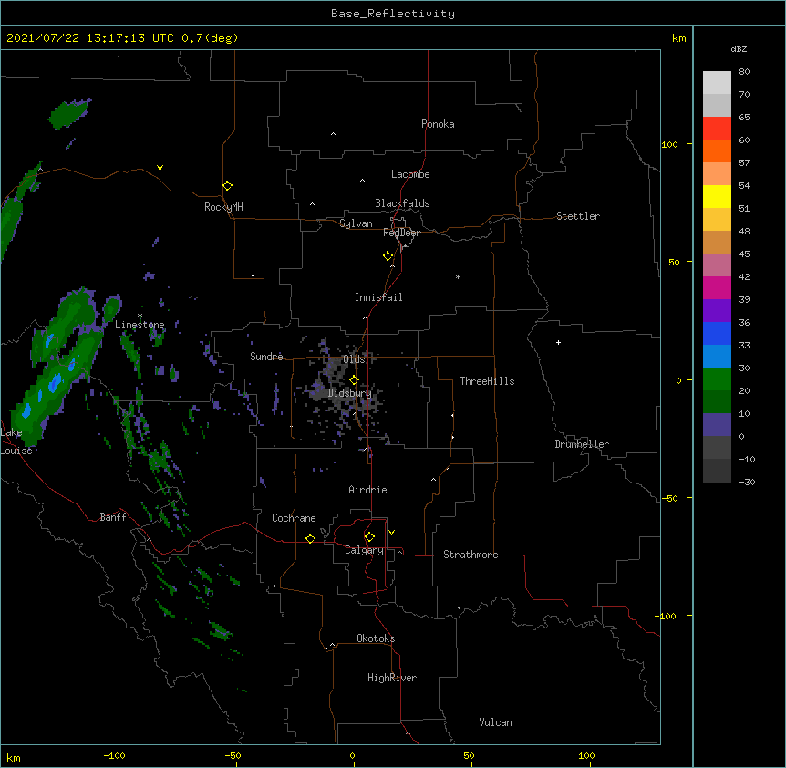Click the HighRiver town label
Viewport: 786px width, 768px height.
[392, 678]
